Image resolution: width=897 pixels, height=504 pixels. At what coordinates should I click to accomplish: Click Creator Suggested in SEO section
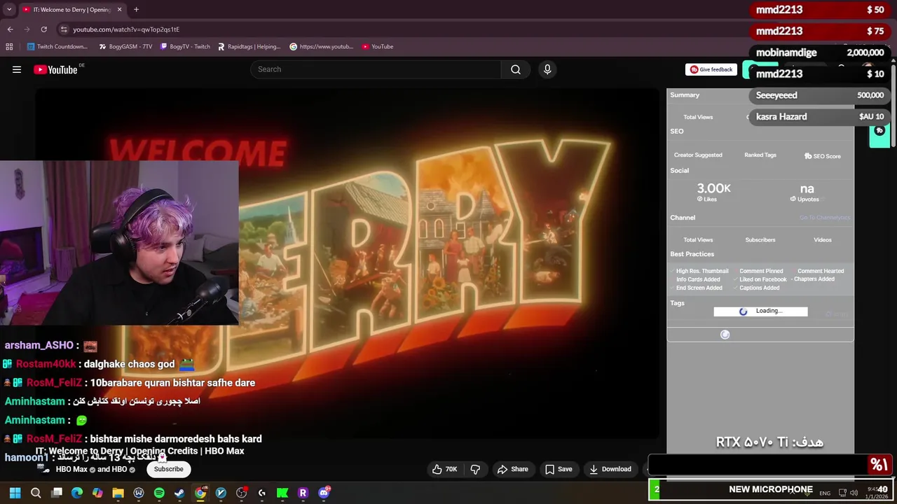tap(698, 155)
